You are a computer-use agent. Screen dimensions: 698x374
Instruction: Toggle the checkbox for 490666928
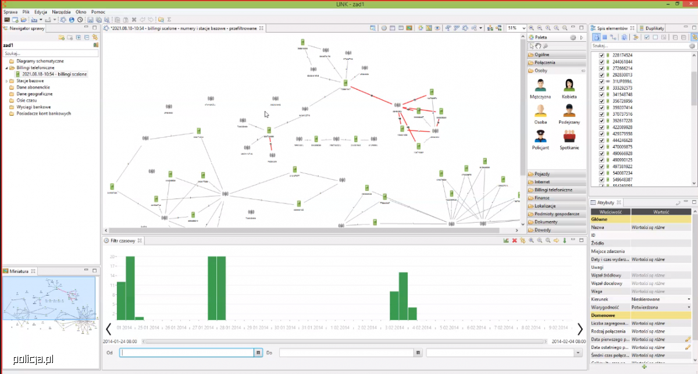[602, 153]
